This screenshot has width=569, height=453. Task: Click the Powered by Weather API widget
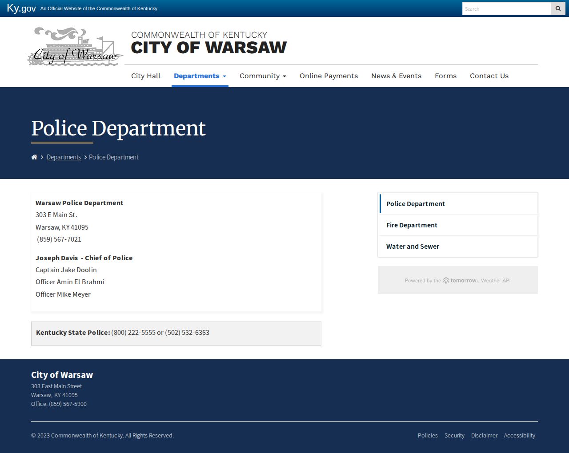click(x=458, y=280)
